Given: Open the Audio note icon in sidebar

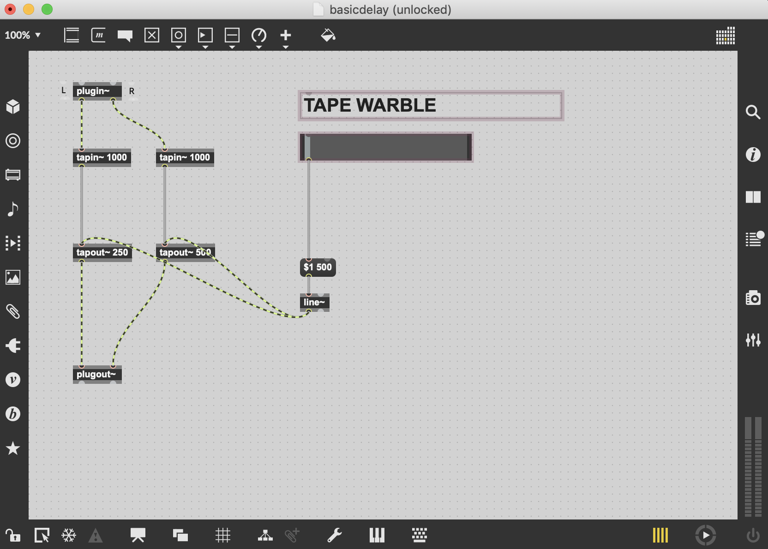Looking at the screenshot, I should (13, 209).
